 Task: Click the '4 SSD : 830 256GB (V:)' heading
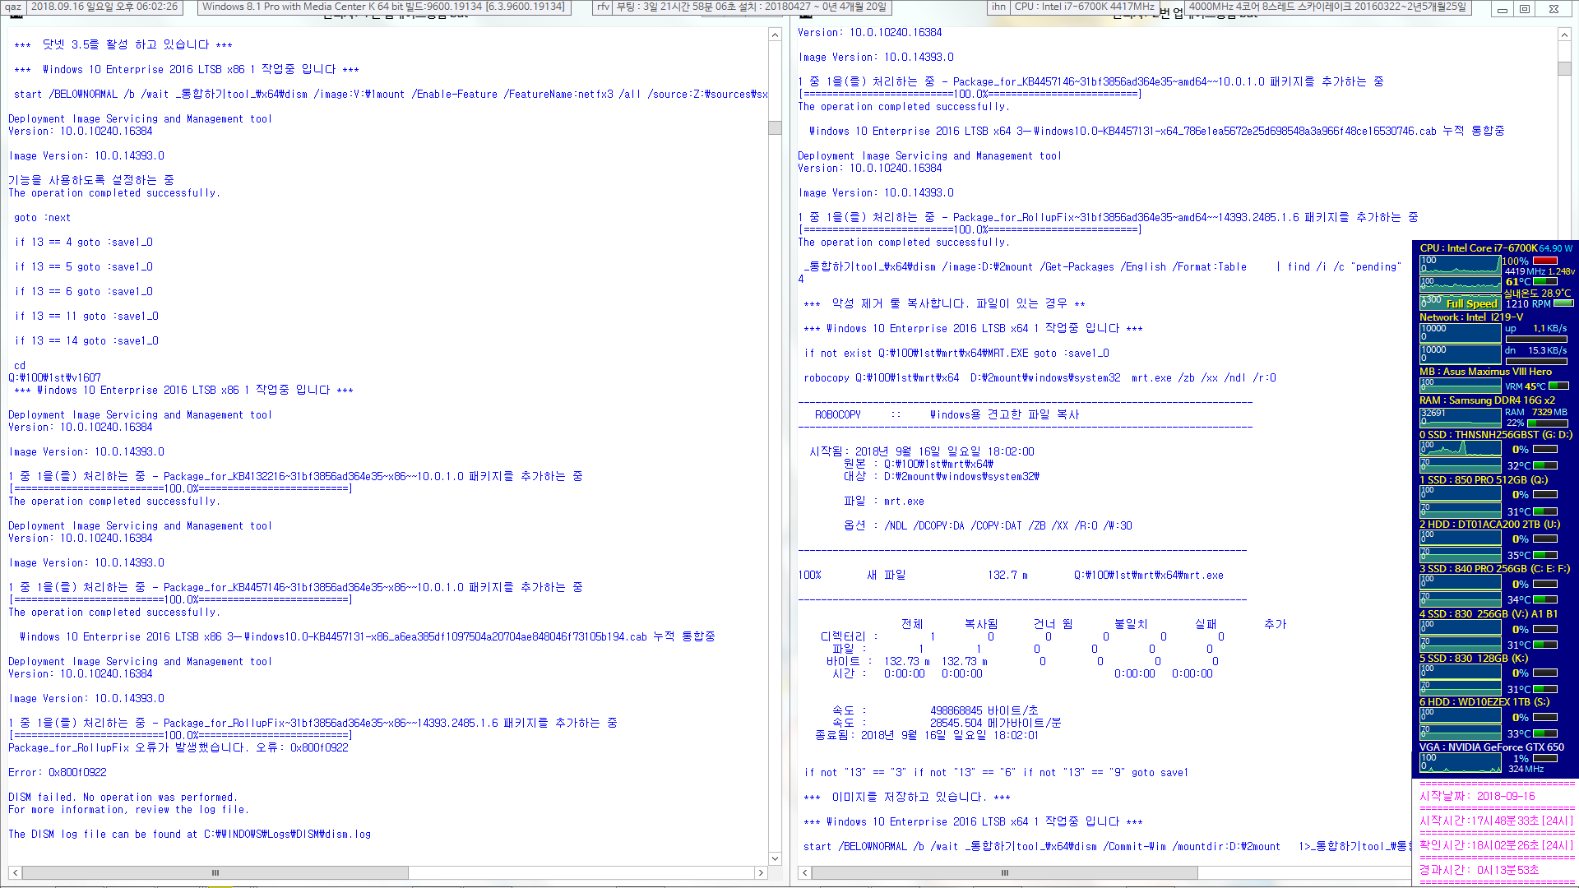coord(1489,613)
